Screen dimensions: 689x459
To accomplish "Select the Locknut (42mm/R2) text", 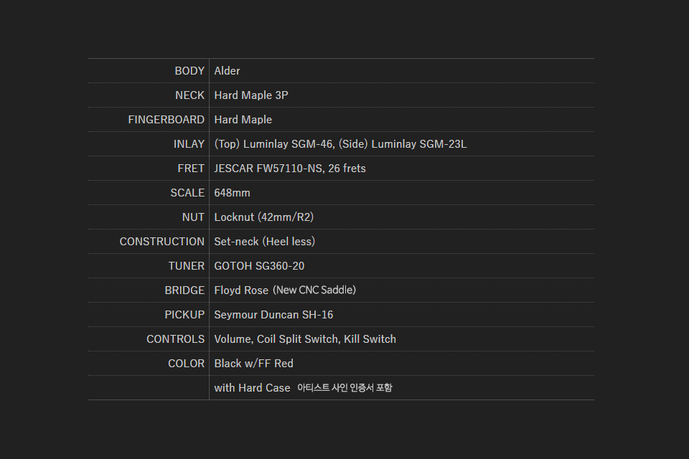I will pos(263,217).
